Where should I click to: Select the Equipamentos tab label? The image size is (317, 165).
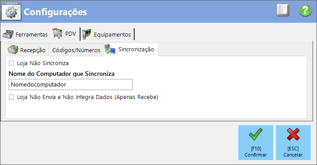pyautogui.click(x=112, y=34)
